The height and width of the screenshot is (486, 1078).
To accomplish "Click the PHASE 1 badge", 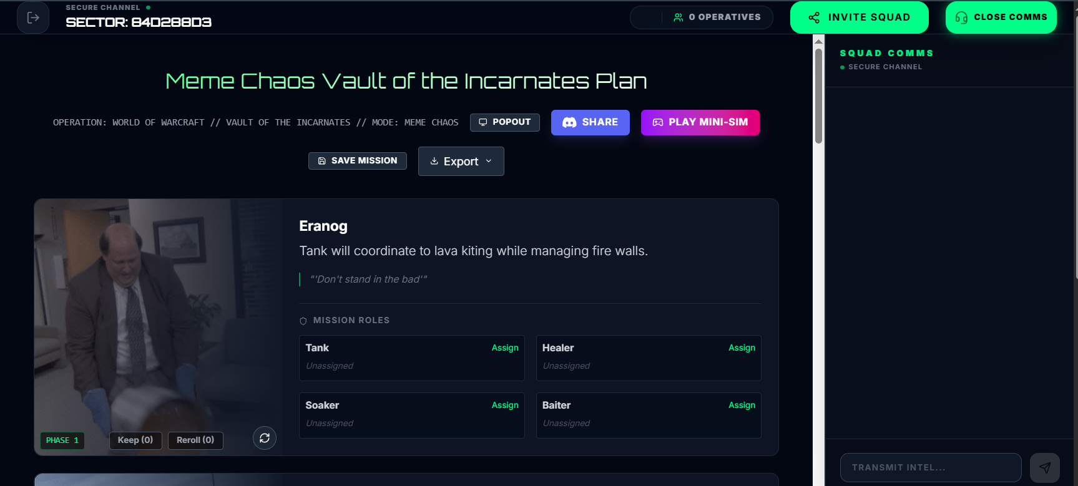I will 62,440.
